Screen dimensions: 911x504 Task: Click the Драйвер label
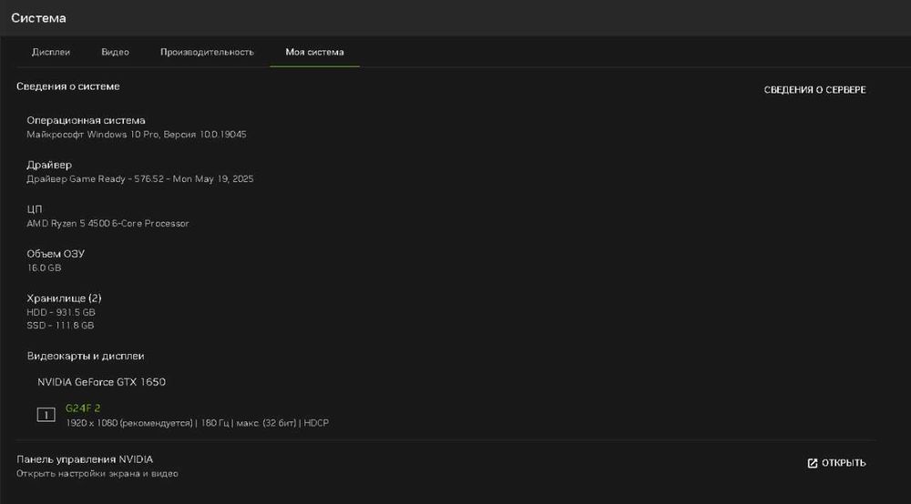point(49,166)
